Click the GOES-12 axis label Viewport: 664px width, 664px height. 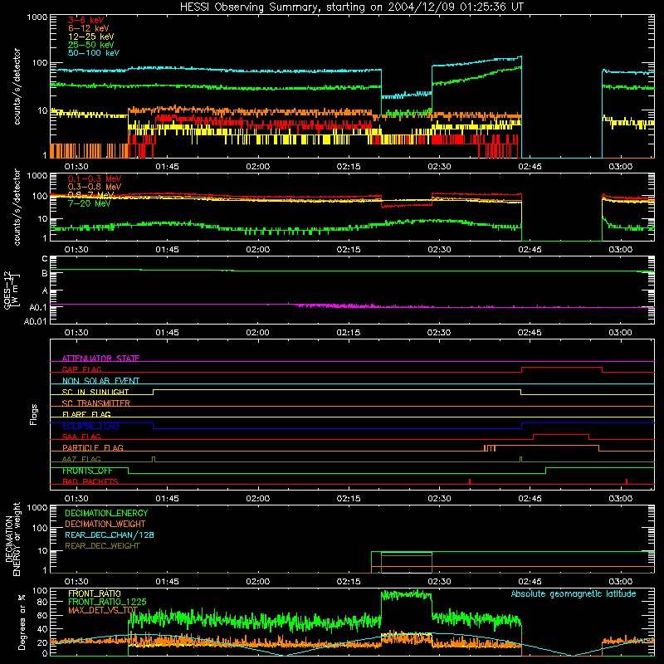click(x=11, y=290)
